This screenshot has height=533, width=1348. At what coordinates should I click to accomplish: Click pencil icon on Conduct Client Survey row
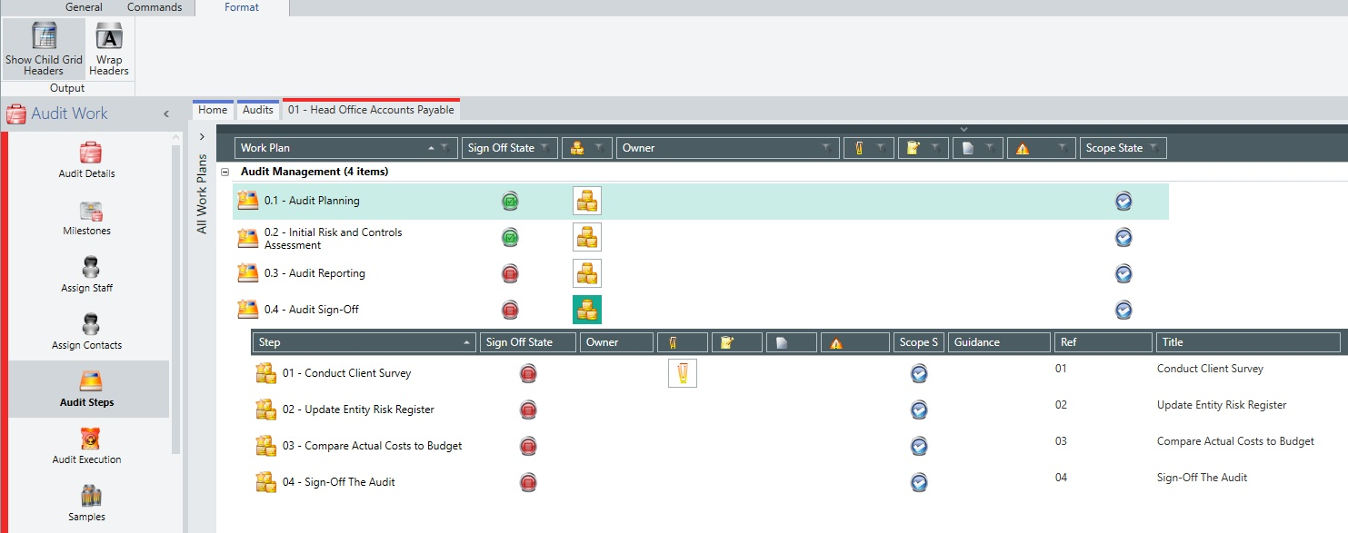point(683,373)
